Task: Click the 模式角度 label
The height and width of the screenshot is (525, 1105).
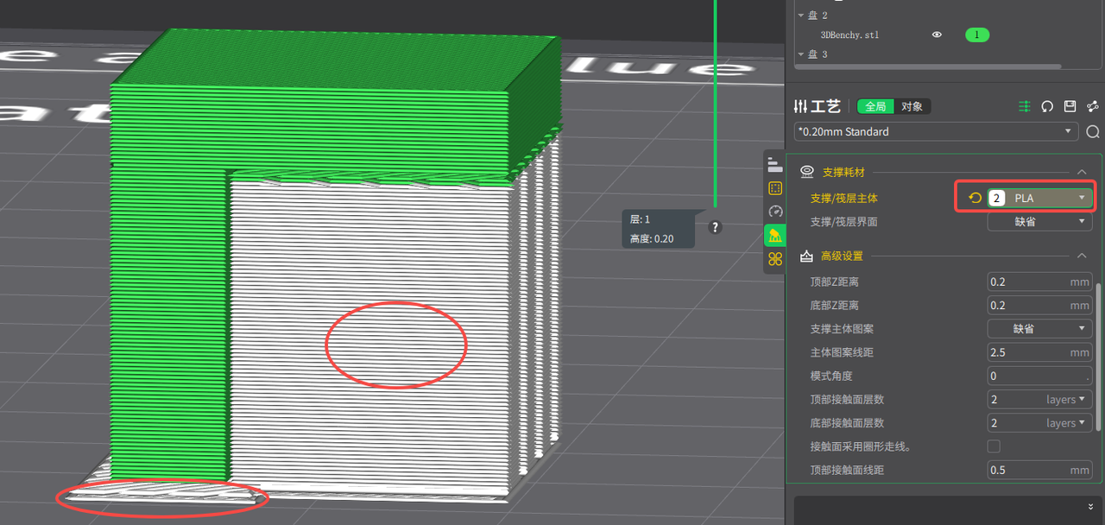Action: click(830, 376)
